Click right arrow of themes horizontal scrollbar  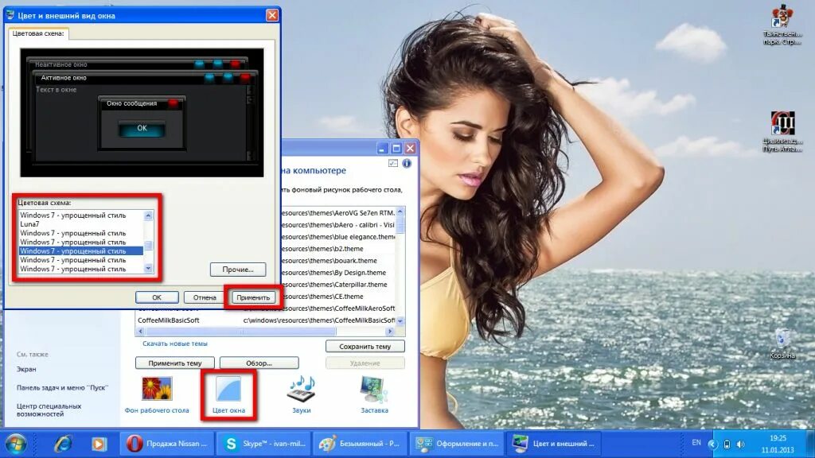(390, 331)
